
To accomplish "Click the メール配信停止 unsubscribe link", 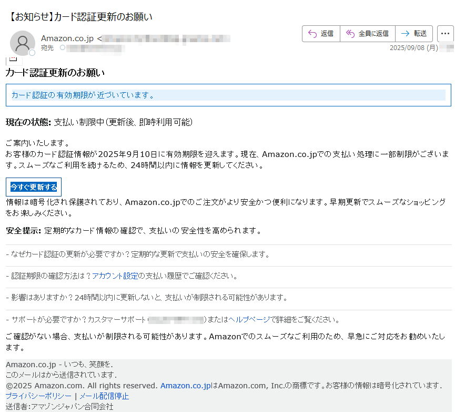I will [104, 396].
